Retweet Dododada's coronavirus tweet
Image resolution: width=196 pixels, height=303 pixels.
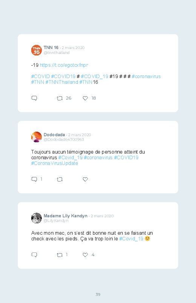[60, 180]
